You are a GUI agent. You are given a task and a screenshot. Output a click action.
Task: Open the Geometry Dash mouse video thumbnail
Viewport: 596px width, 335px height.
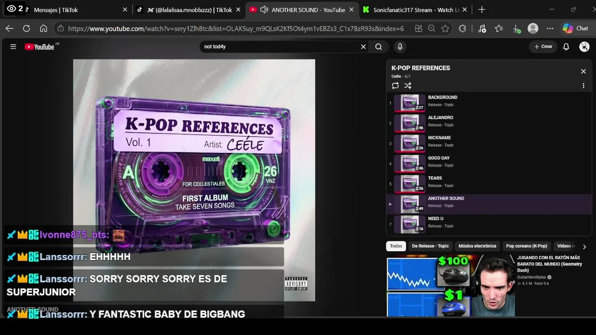click(451, 286)
